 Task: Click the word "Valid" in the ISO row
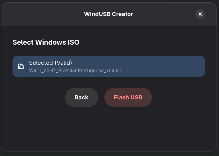tap(63, 63)
